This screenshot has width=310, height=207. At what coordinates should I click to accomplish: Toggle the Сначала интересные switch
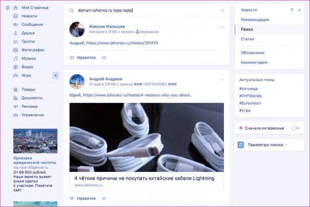click(295, 128)
